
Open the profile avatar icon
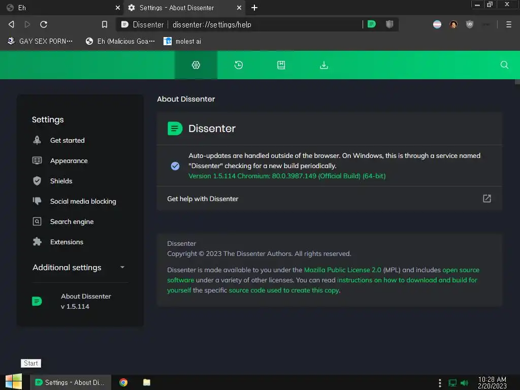(x=453, y=24)
